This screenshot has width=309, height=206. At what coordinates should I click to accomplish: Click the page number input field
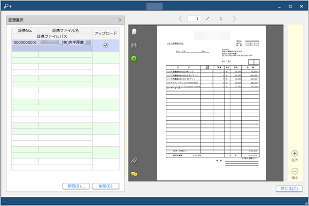coord(194,19)
